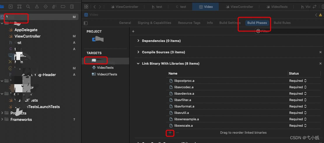Viewport: 324px width, 143px height.
Task: Switch to the Build Settings tab
Action: click(230, 23)
